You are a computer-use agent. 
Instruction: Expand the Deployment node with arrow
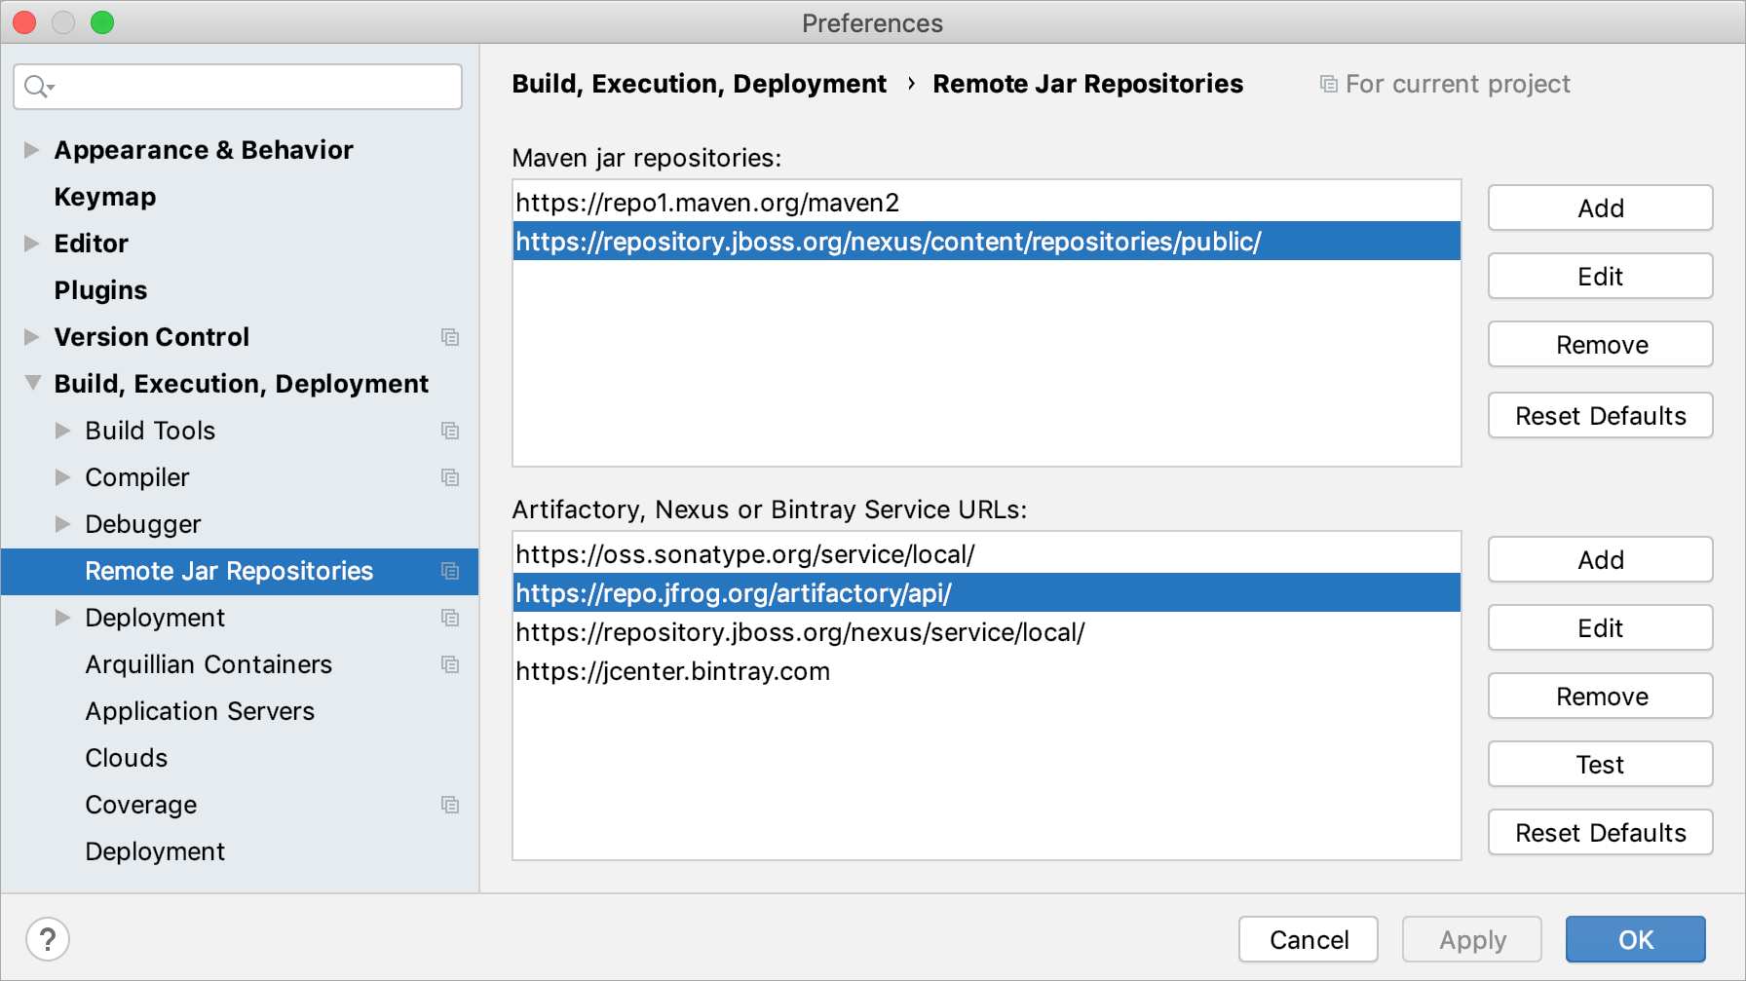pyautogui.click(x=63, y=618)
